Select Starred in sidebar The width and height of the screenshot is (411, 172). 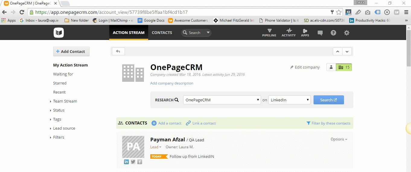point(60,83)
